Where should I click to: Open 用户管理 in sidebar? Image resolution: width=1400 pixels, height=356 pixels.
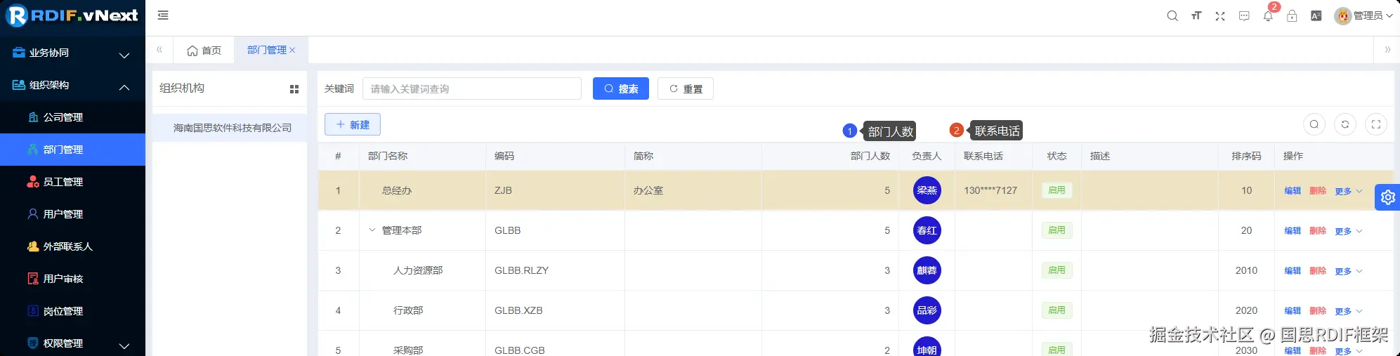72,214
